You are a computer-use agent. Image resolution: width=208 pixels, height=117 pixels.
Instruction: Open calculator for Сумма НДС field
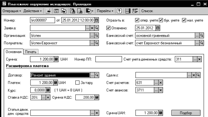click(97, 97)
